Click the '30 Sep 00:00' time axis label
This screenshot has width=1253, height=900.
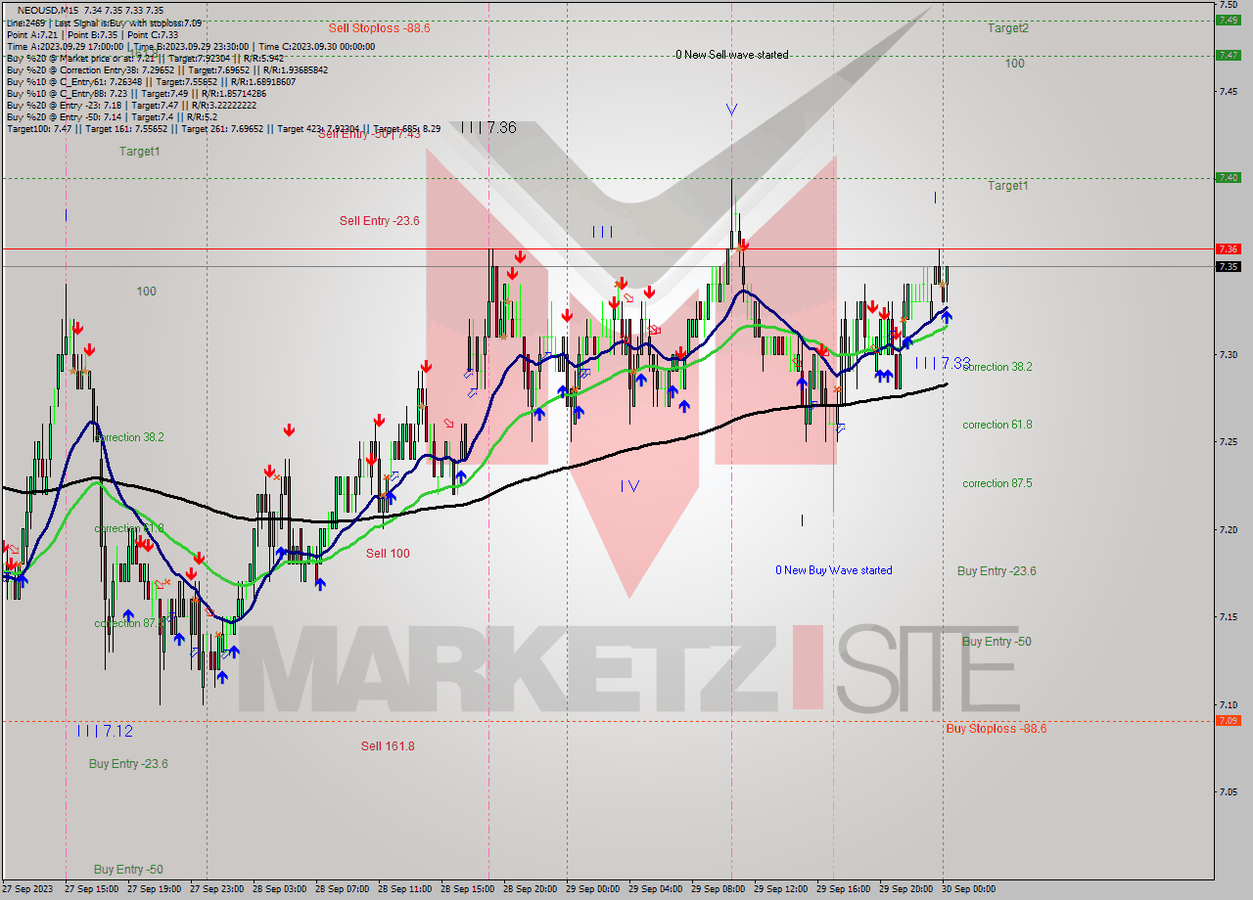coord(968,889)
